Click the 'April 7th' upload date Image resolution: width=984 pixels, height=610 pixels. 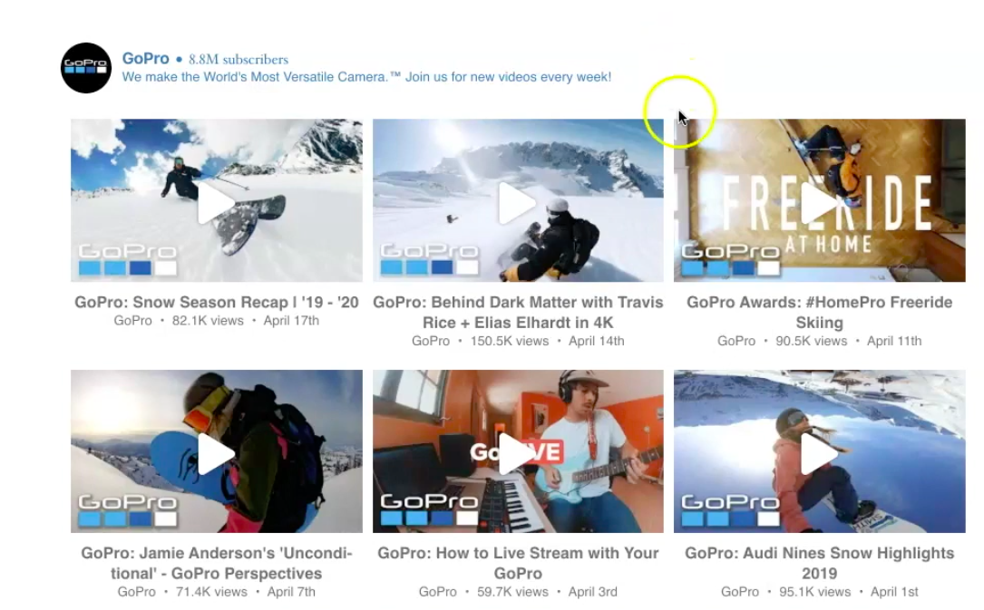pyautogui.click(x=291, y=592)
